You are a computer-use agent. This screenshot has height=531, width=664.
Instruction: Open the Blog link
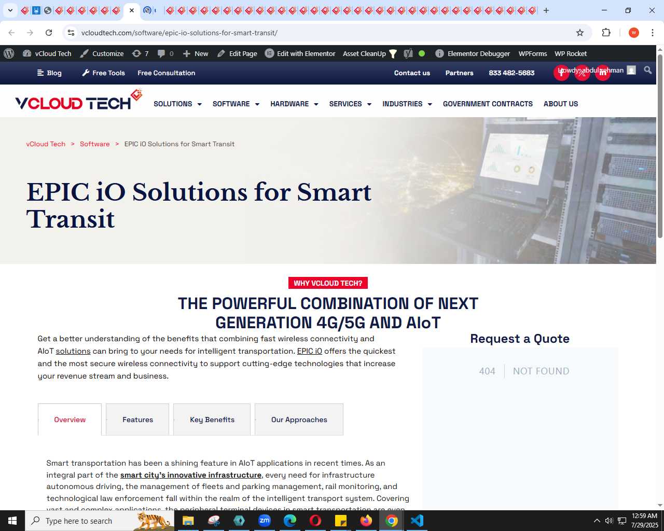pos(49,73)
